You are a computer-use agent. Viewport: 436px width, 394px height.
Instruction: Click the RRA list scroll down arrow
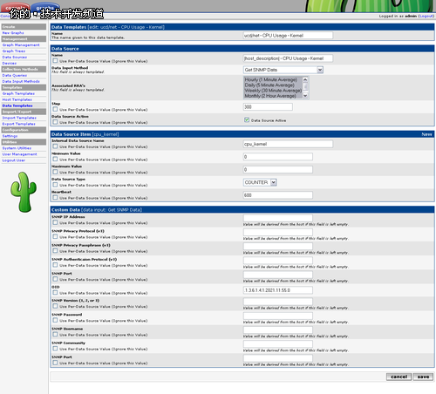305,96
